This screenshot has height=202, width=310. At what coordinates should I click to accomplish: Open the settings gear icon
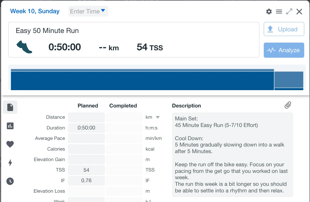[x=269, y=12]
